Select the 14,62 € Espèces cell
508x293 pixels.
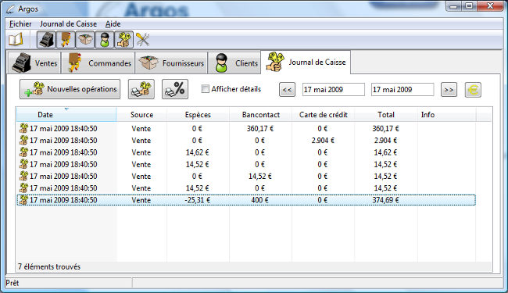[197, 152]
